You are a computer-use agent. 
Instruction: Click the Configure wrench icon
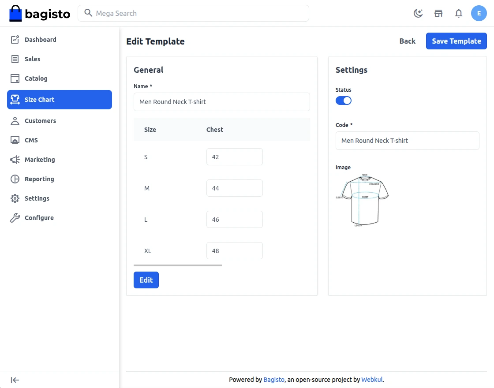(15, 218)
